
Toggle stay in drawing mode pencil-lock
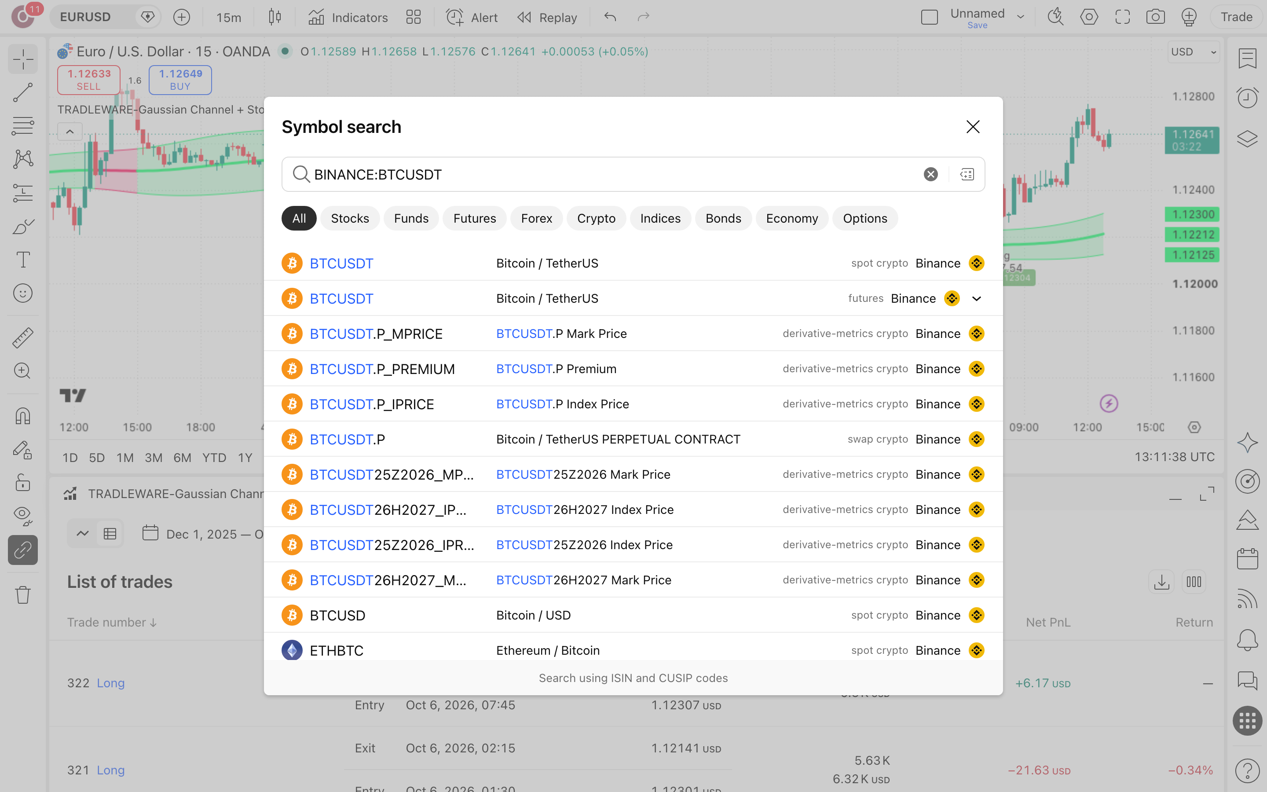(22, 449)
